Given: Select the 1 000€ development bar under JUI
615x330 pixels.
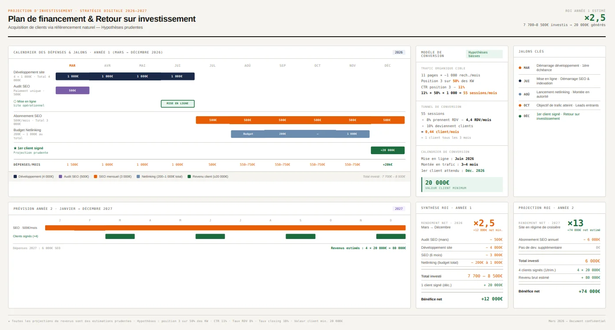Looking at the screenshot, I should [x=177, y=76].
